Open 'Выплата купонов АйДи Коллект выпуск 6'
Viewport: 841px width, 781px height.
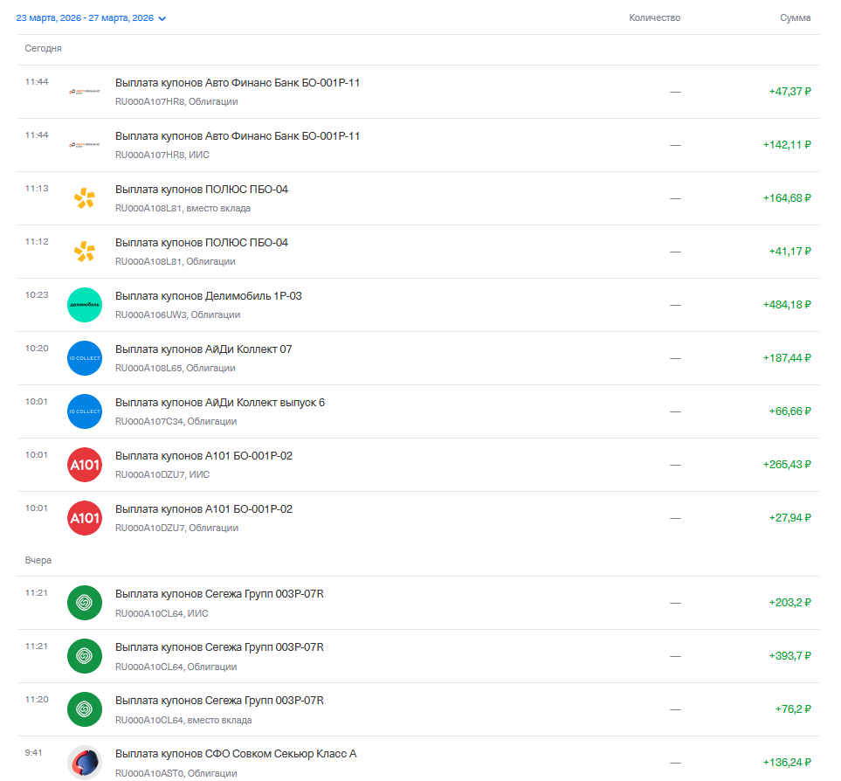(x=220, y=403)
